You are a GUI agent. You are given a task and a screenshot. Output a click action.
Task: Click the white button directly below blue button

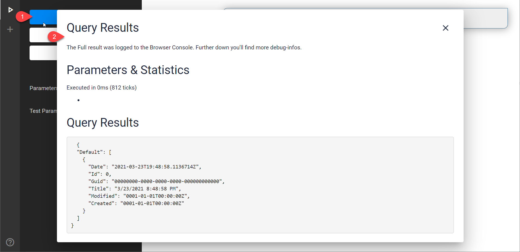point(43,35)
